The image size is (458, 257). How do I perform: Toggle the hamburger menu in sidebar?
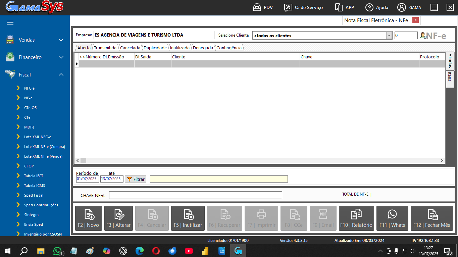point(10,22)
